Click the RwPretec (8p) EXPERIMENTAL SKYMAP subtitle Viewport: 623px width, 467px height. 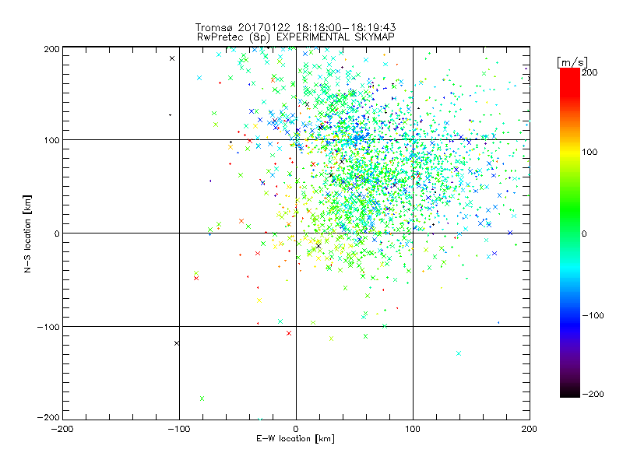coord(296,37)
